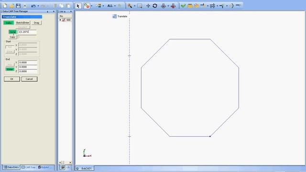Open the break tool dropdown arrow
Image resolution: width=306 pixels, height=172 pixels.
[217, 6]
